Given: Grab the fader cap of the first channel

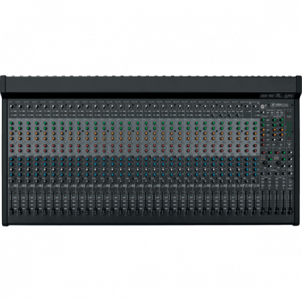Looking at the screenshot, I should (x=11, y=211).
